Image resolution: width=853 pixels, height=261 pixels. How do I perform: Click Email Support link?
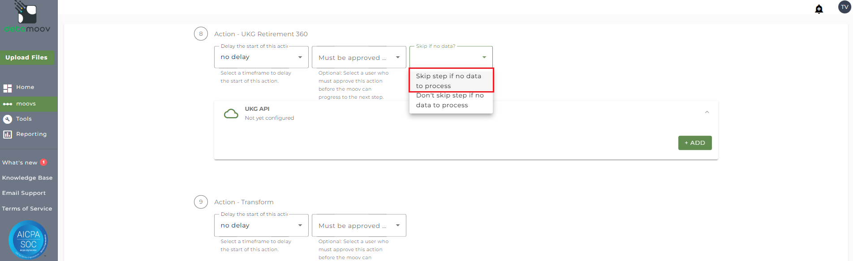24,193
